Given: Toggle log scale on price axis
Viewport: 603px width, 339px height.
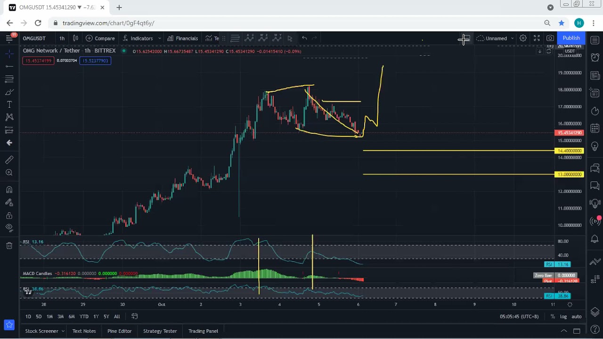Looking at the screenshot, I should click(x=563, y=316).
